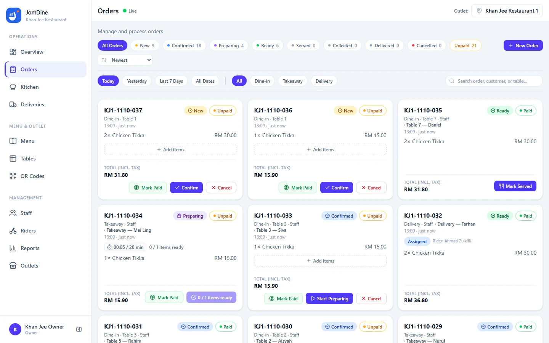Focus the order search field

tap(494, 81)
